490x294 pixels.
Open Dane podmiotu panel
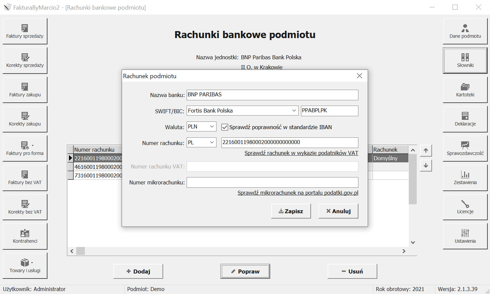pyautogui.click(x=465, y=31)
